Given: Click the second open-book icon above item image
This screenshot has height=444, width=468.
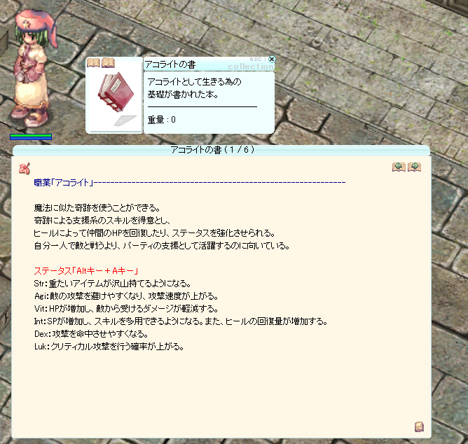Looking at the screenshot, I should tap(108, 62).
